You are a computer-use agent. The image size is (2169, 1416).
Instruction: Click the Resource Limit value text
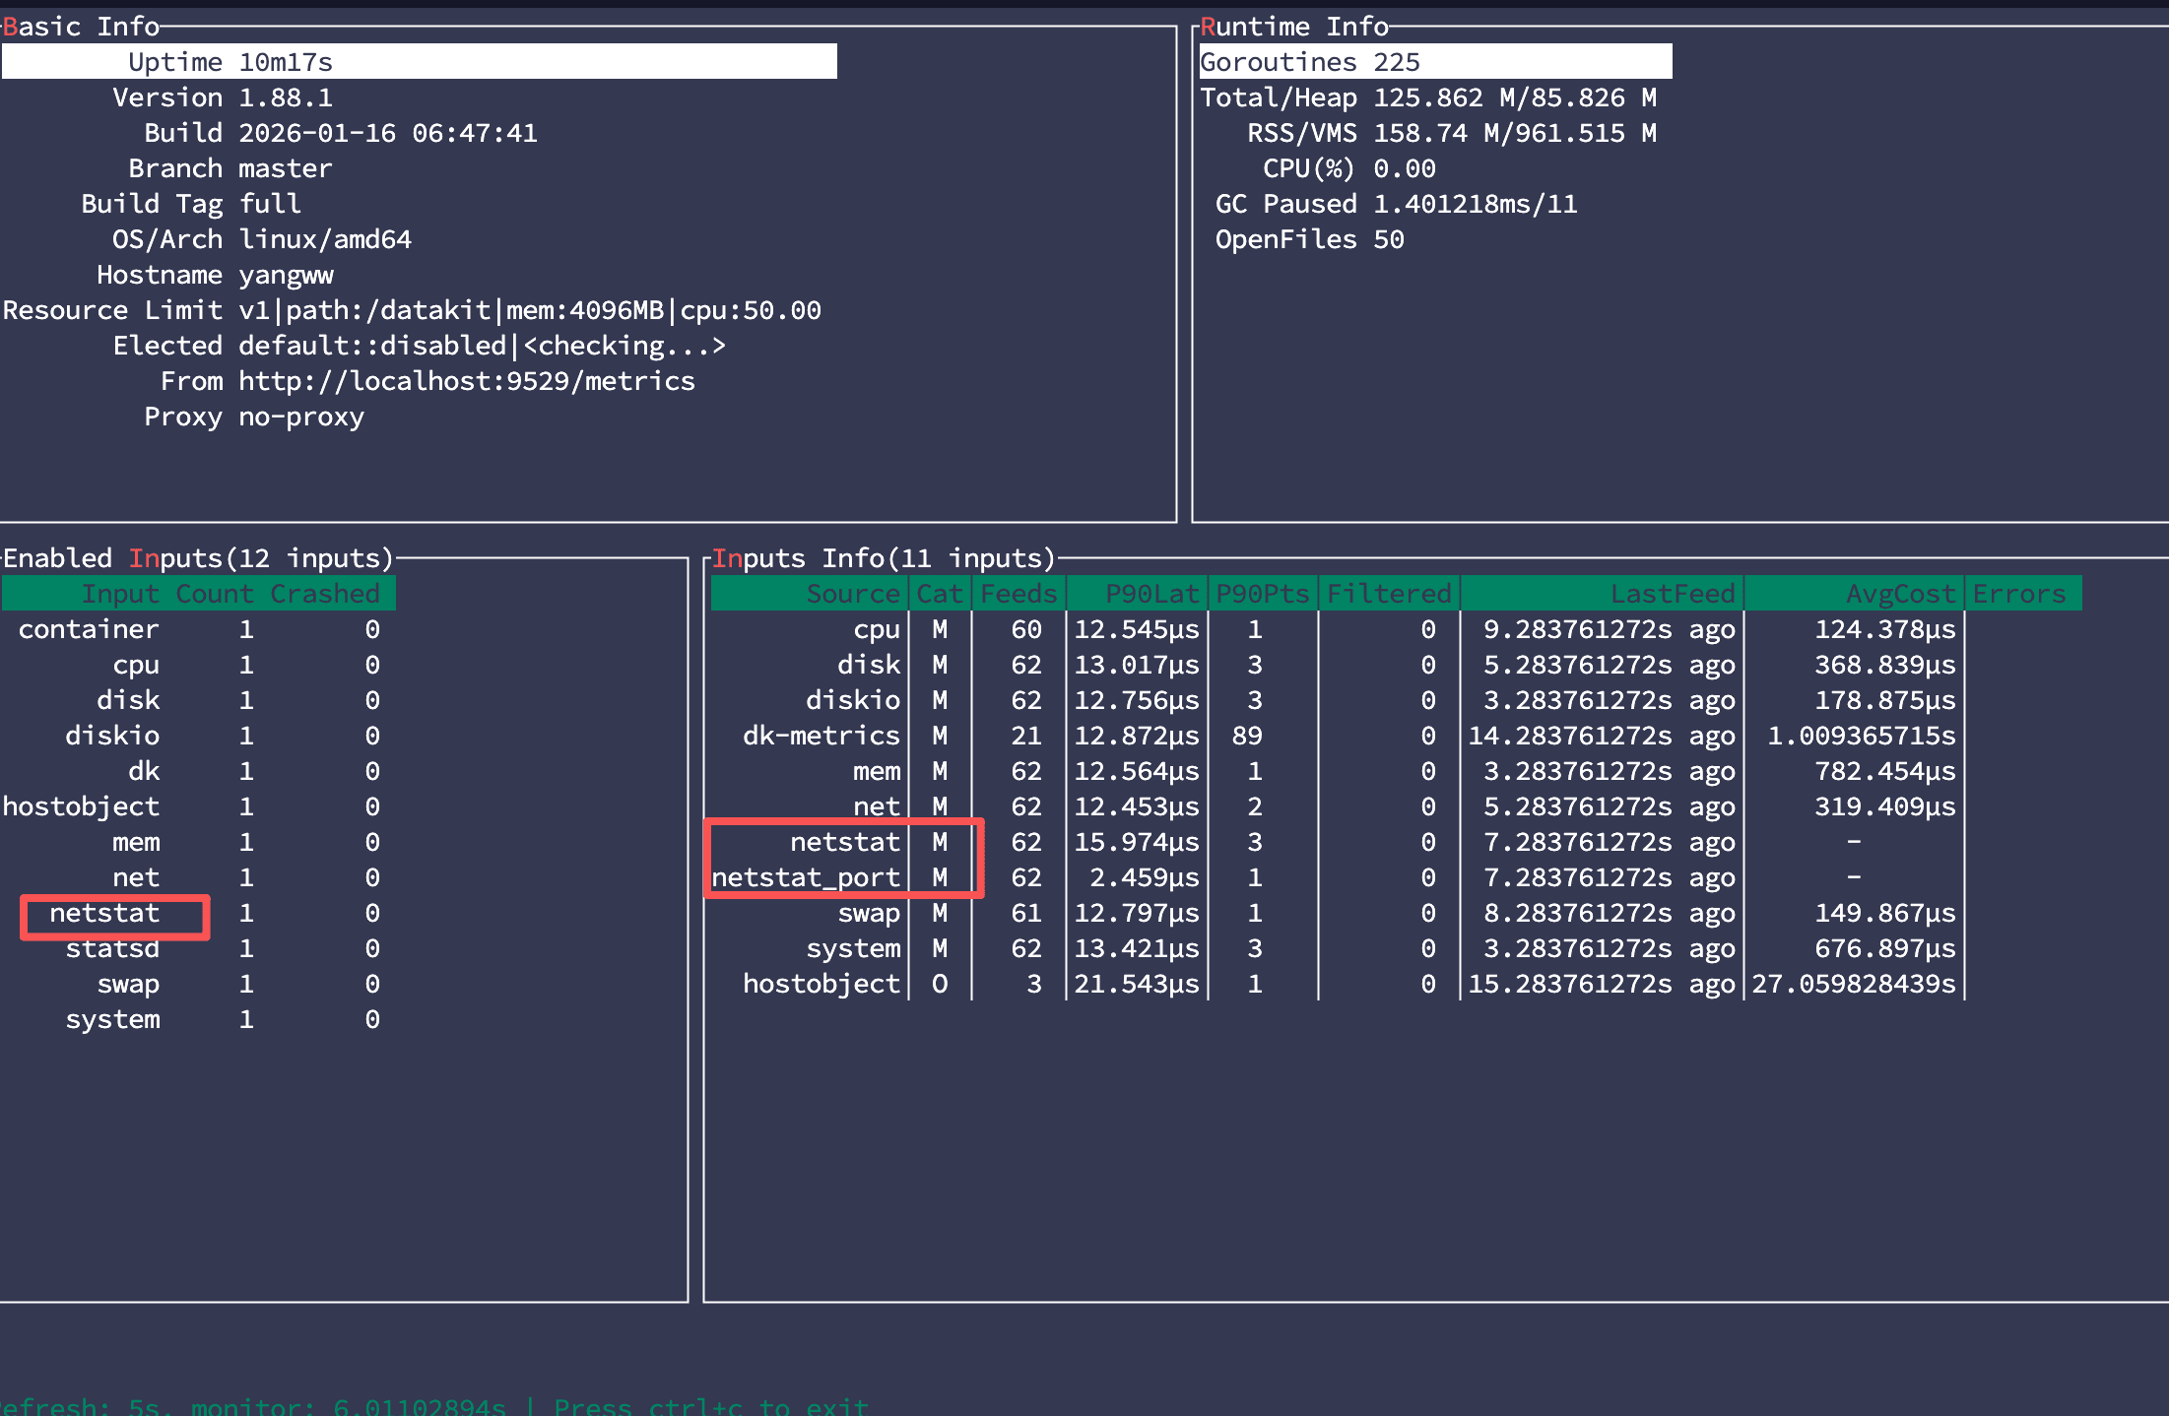click(x=529, y=311)
